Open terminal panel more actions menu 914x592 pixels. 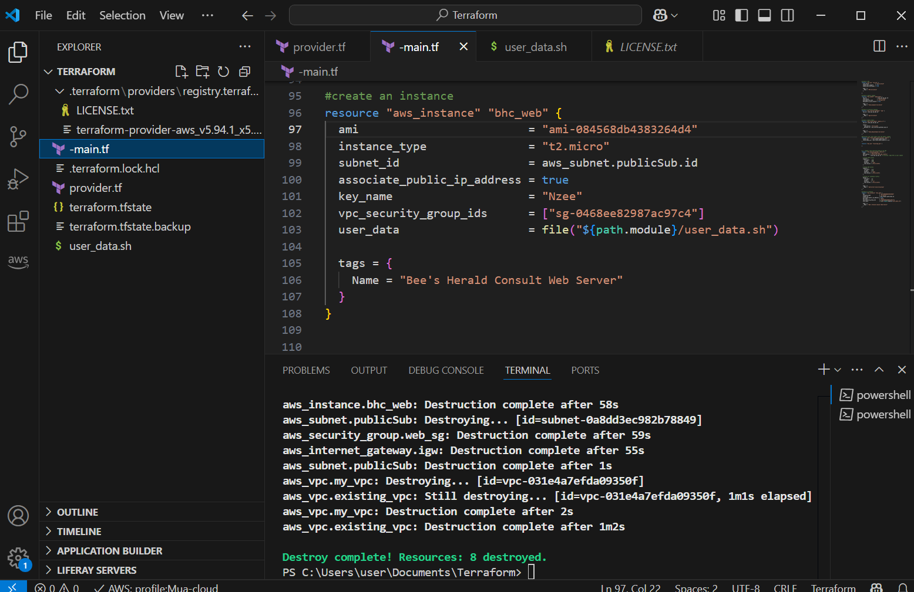[x=857, y=370]
